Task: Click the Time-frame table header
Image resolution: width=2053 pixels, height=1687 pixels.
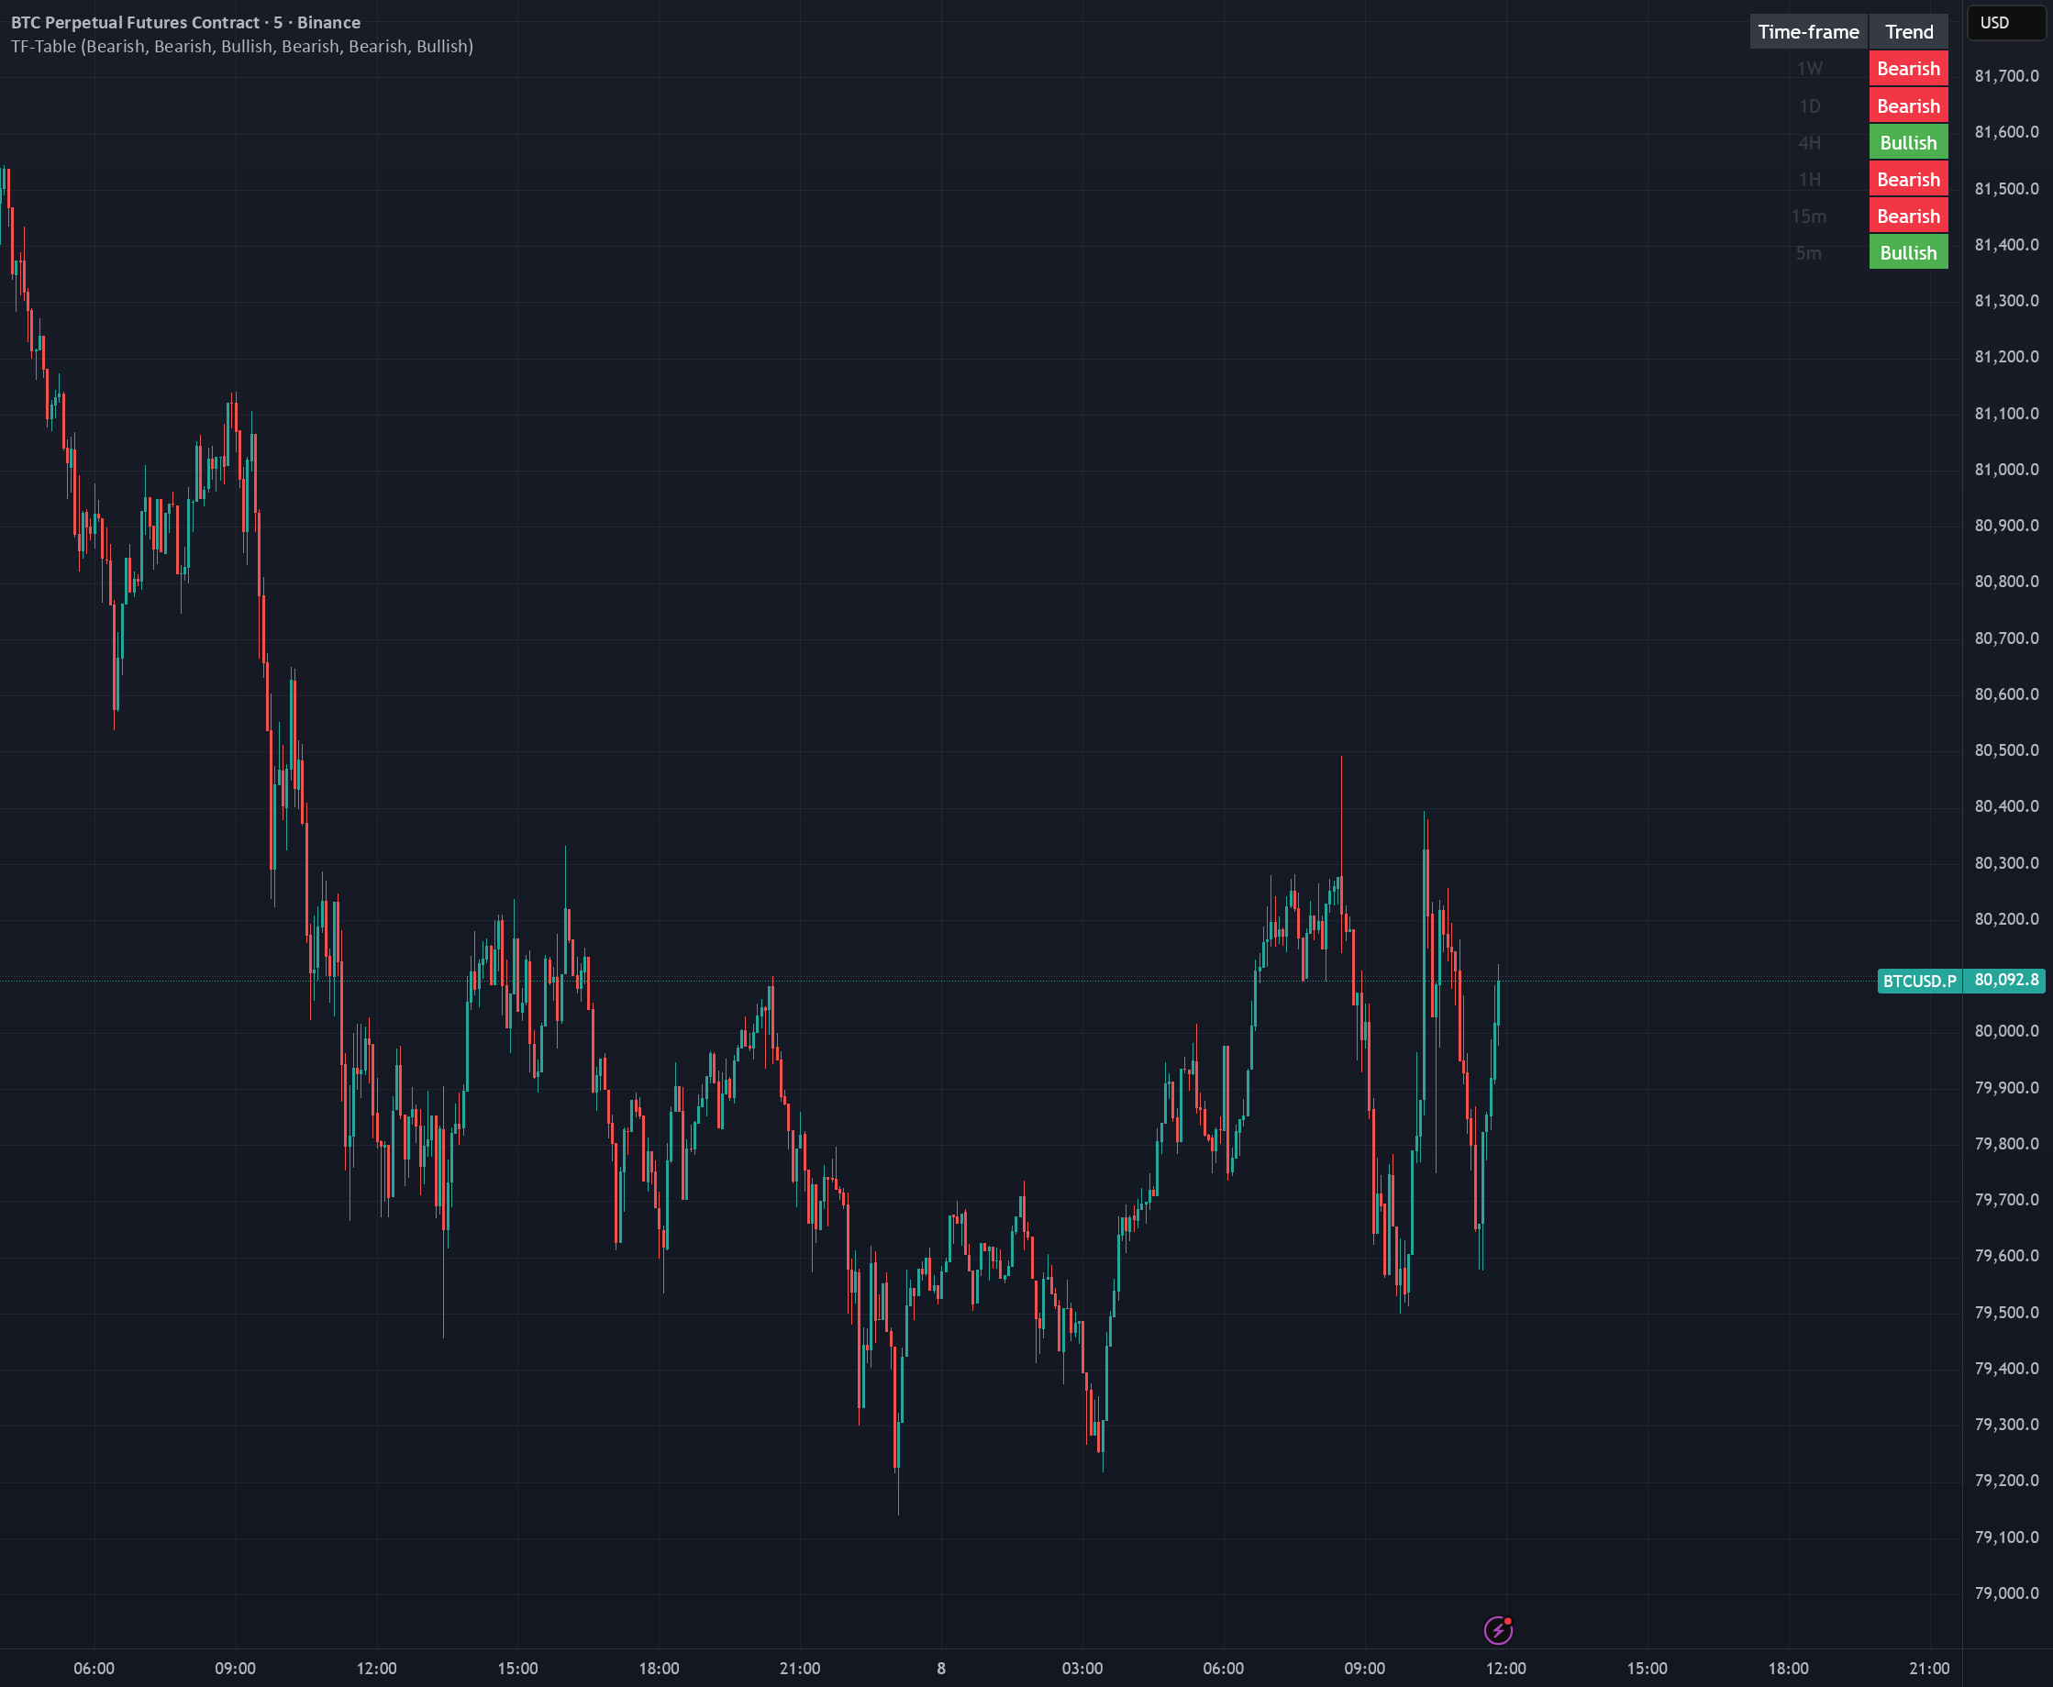Action: pos(1808,32)
